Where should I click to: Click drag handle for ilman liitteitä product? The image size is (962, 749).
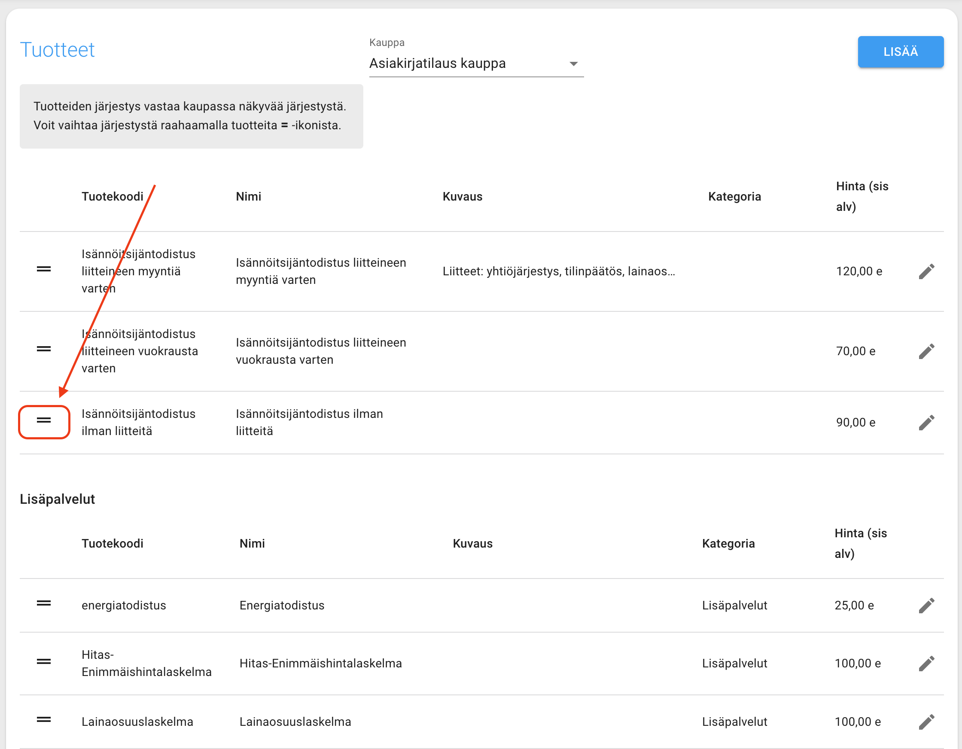tap(44, 420)
